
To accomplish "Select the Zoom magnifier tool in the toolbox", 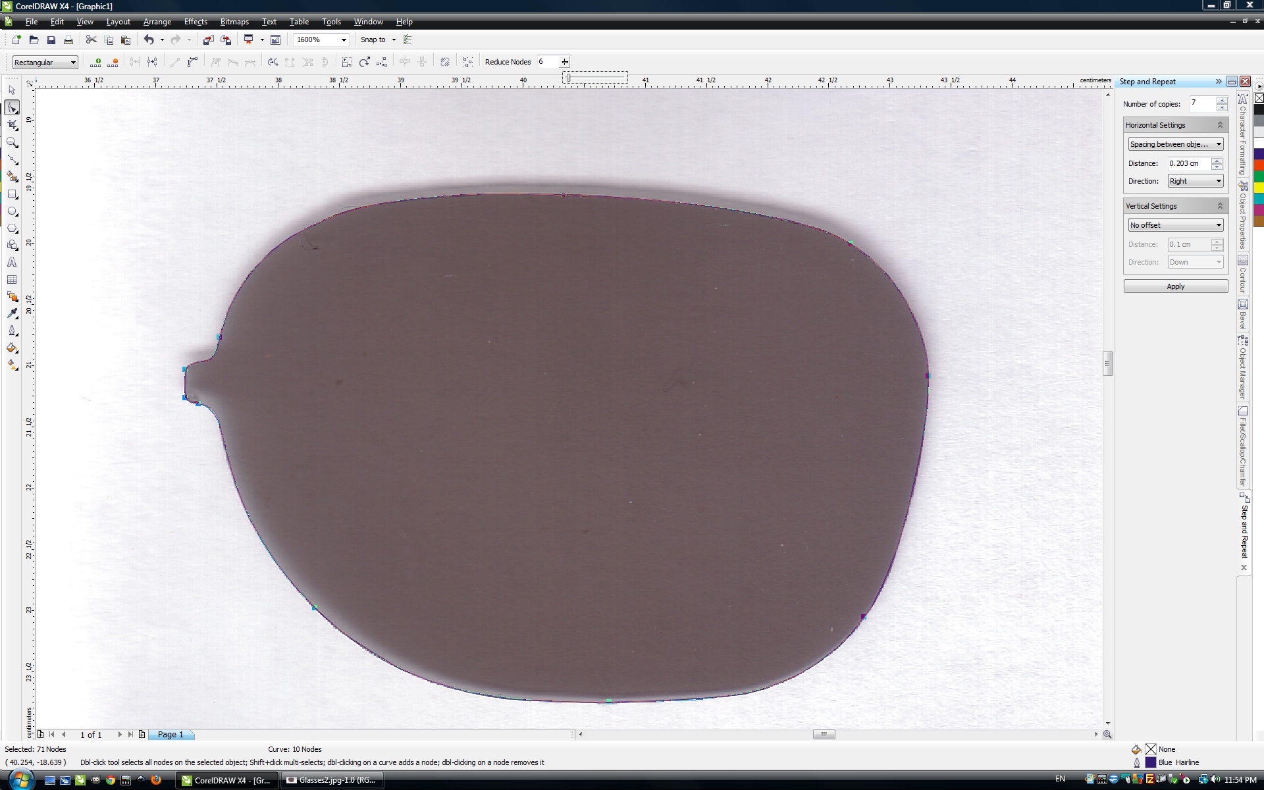I will [12, 142].
